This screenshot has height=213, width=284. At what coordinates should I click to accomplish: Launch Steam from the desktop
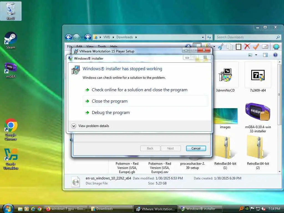11,40
